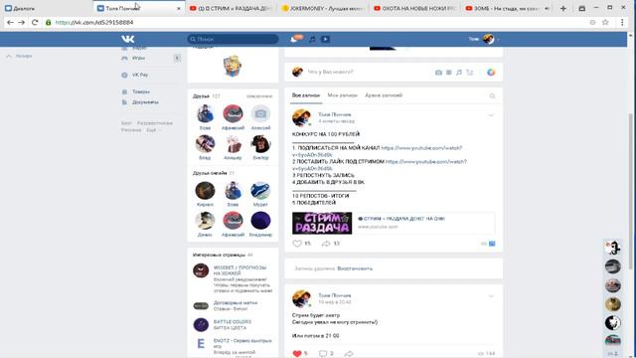This screenshot has height=358, width=636.
Task: Like the contest post heart icon
Action: 297,244
